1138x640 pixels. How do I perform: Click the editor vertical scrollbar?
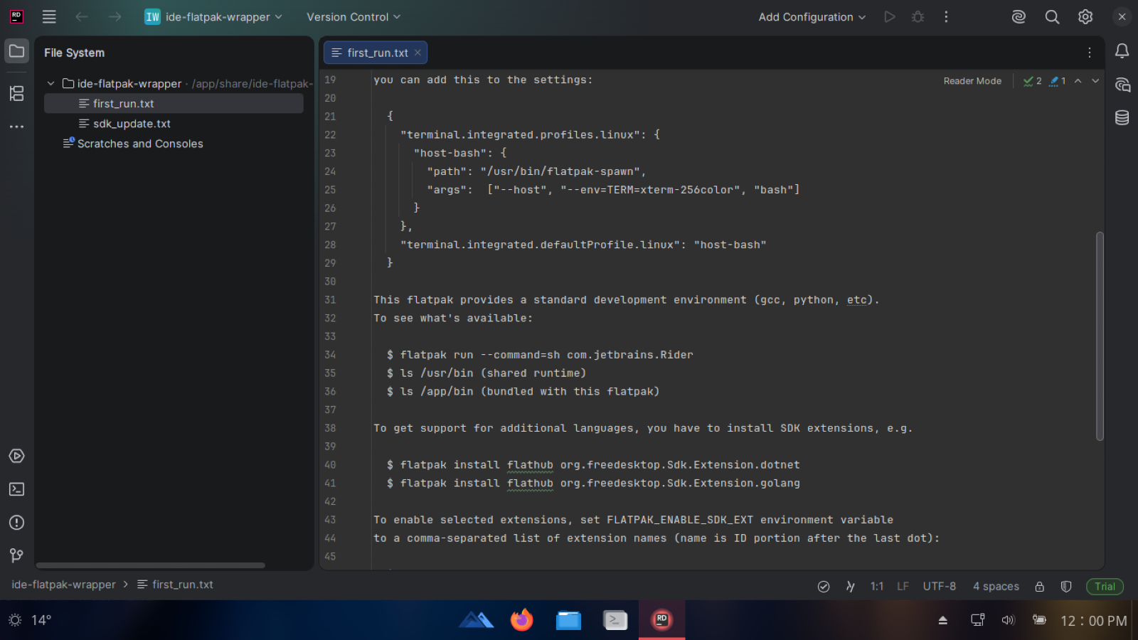tap(1100, 336)
